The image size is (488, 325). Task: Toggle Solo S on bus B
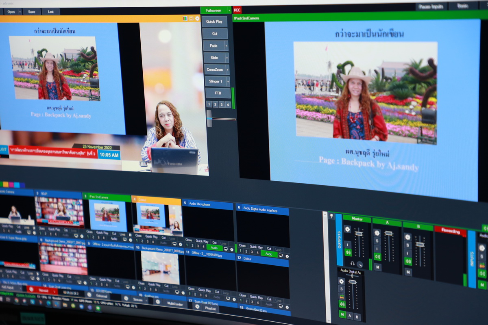(407, 245)
